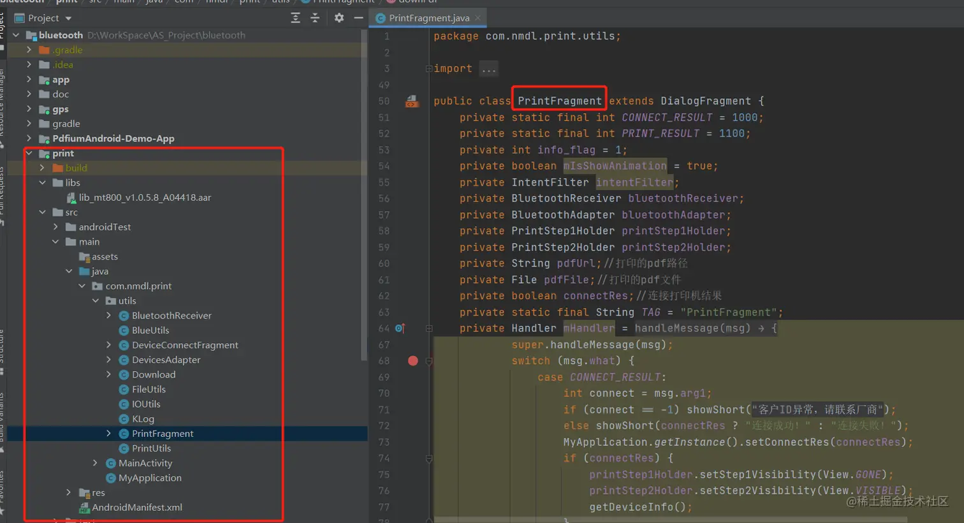Click Expand All icon in Project toolbar
The width and height of the screenshot is (964, 523).
(x=295, y=18)
